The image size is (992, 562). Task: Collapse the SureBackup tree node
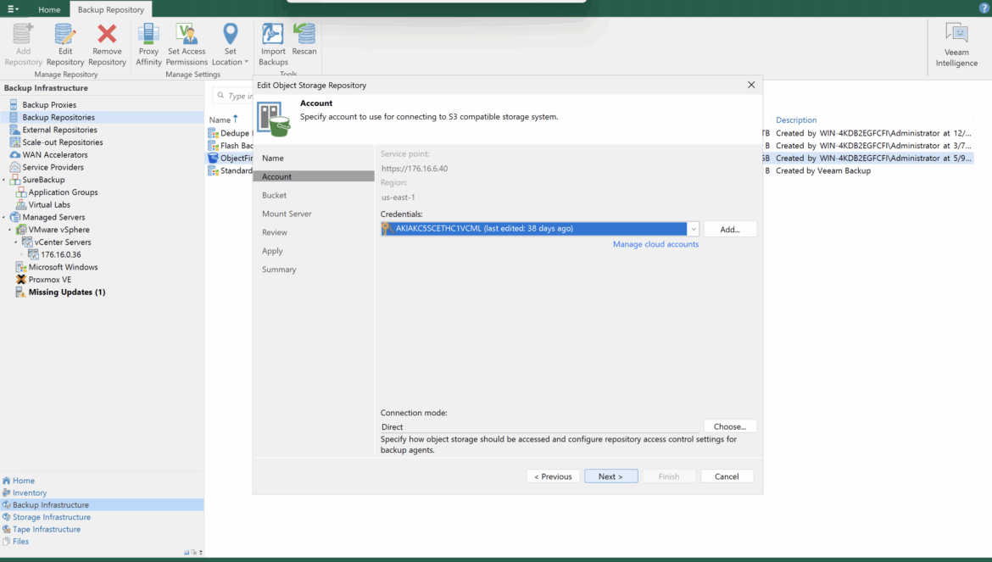4,180
